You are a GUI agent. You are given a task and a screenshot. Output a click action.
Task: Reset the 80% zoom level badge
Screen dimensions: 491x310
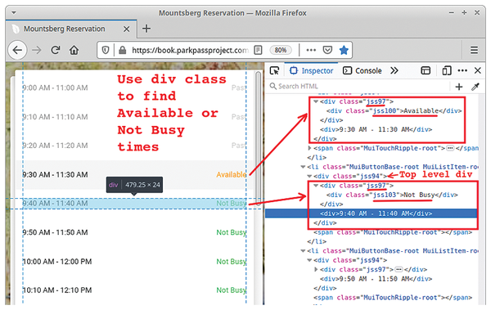coord(281,50)
